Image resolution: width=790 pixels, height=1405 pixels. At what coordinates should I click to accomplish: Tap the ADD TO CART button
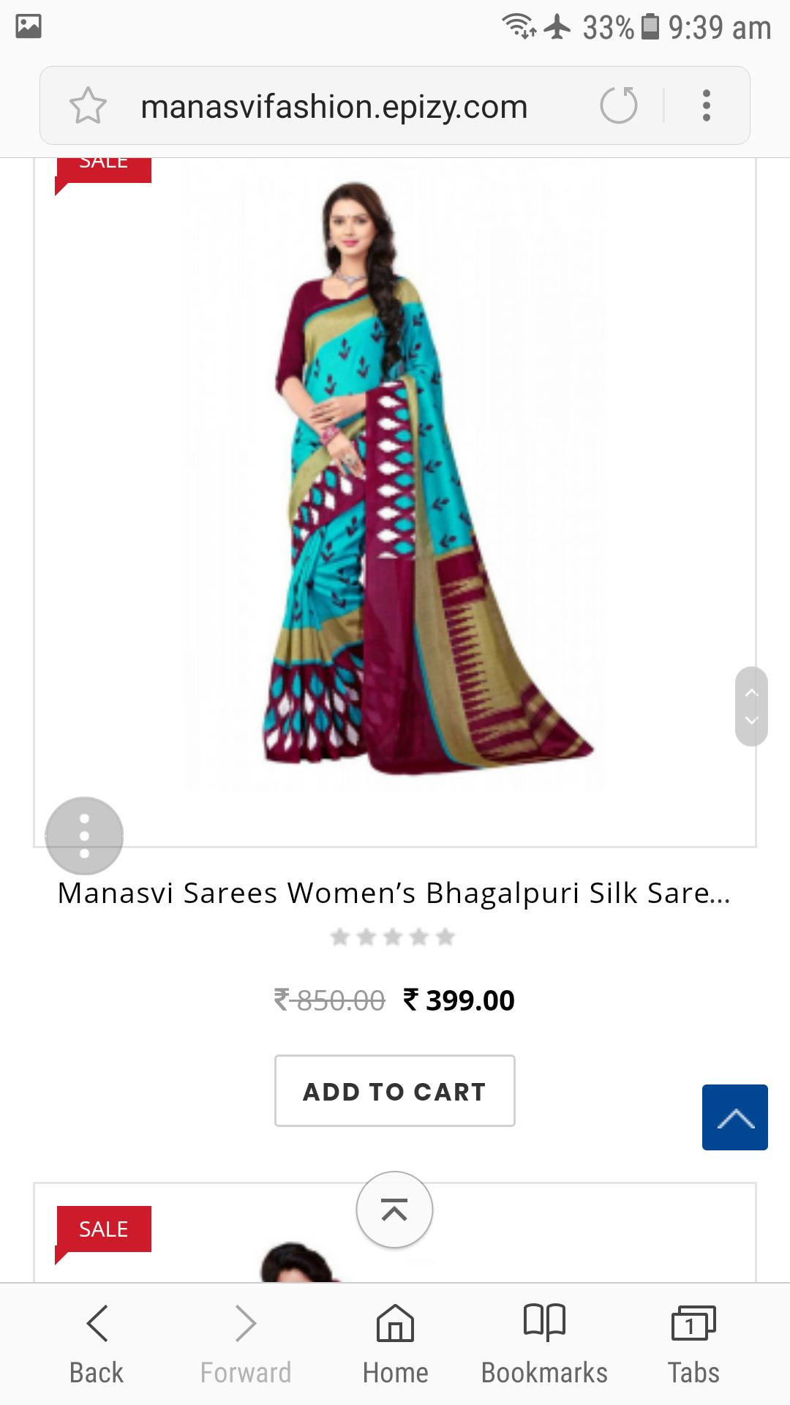(x=395, y=1090)
